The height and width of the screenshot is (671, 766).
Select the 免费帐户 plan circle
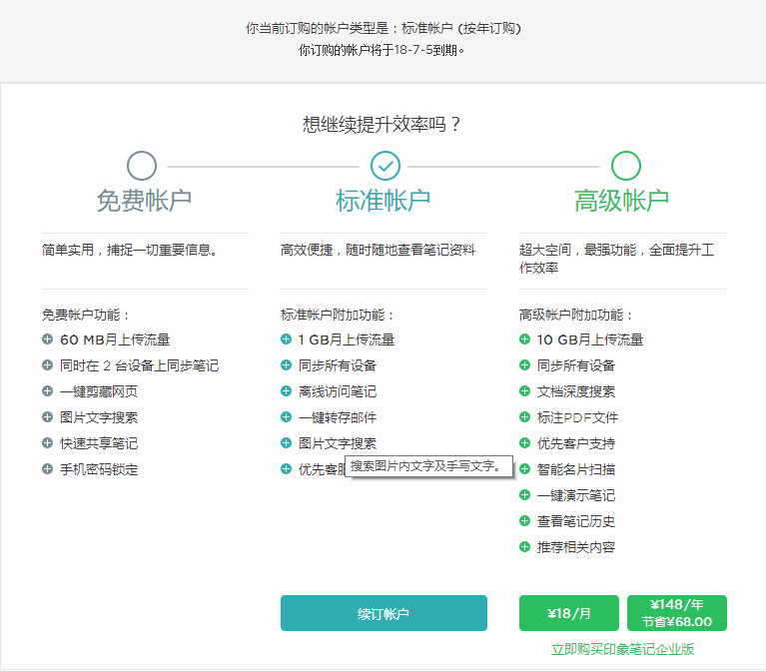click(142, 166)
